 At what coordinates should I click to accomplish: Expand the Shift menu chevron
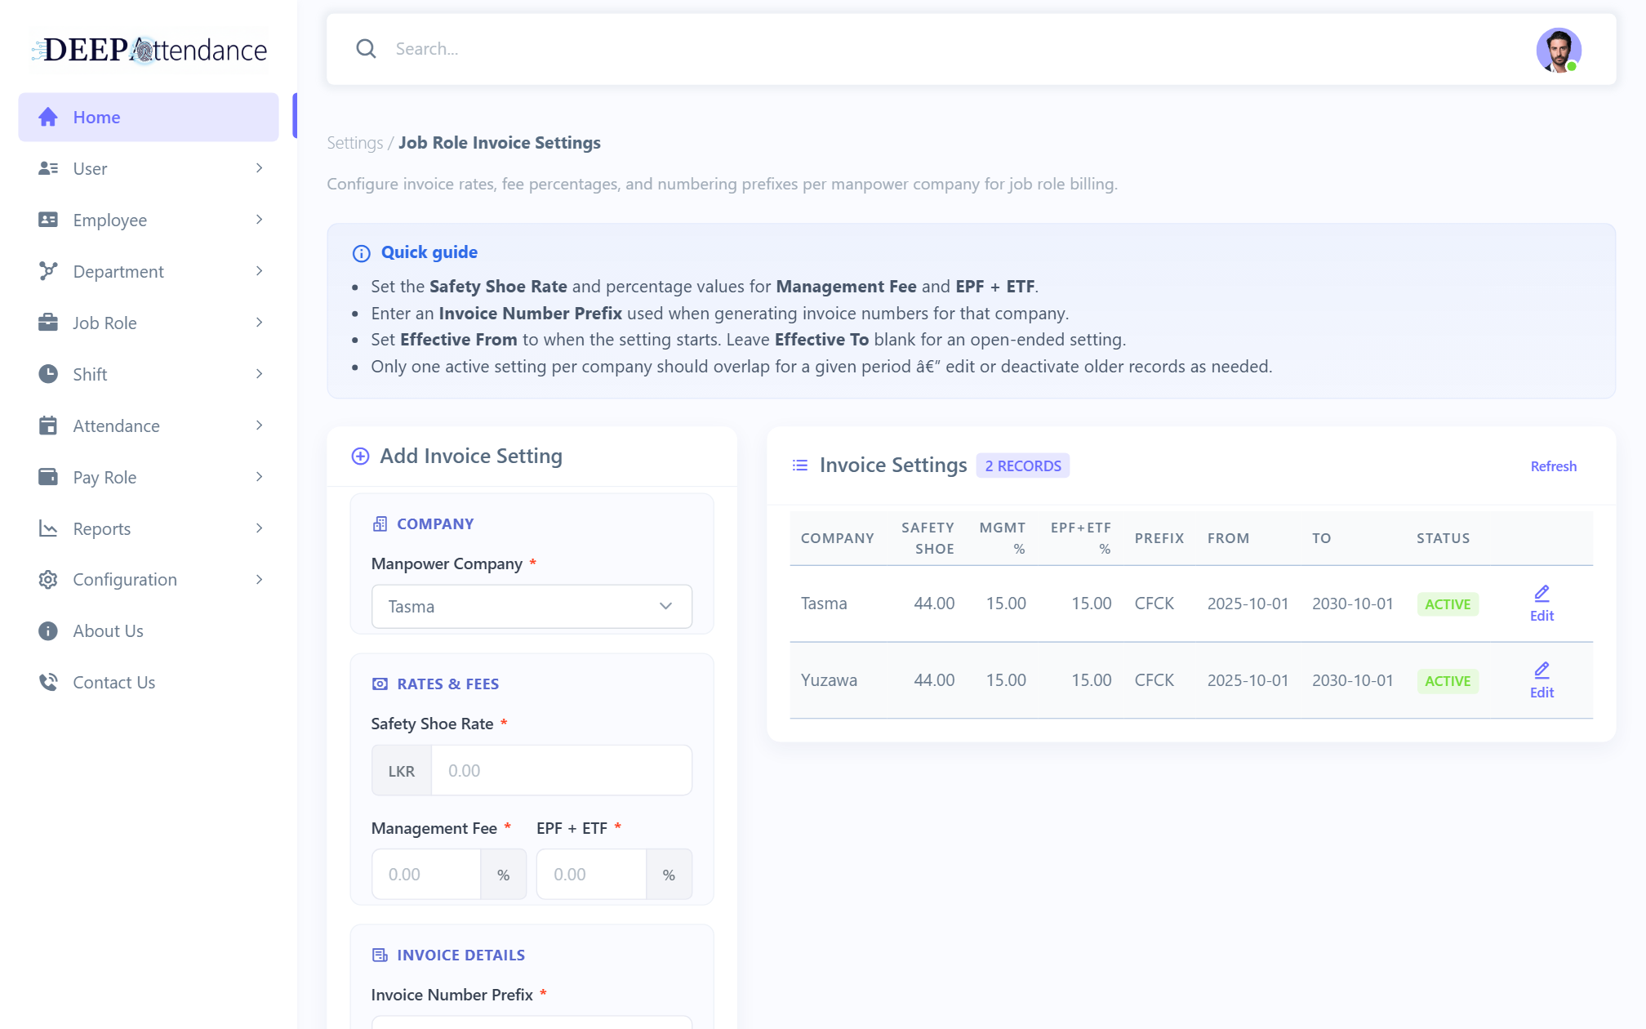260,374
